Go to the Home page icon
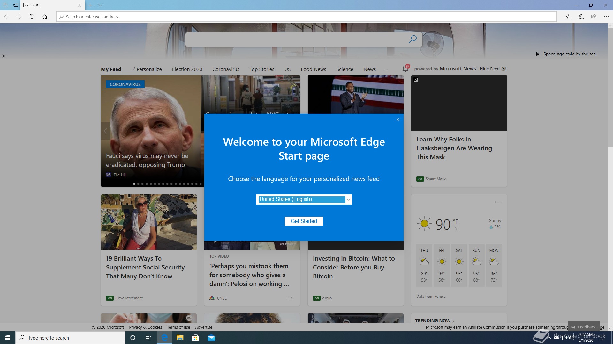613x344 pixels. pyautogui.click(x=45, y=17)
